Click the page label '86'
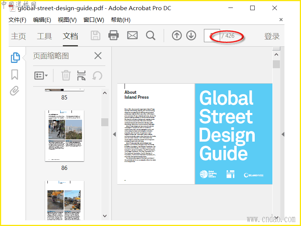301x226 pixels. pos(64,168)
